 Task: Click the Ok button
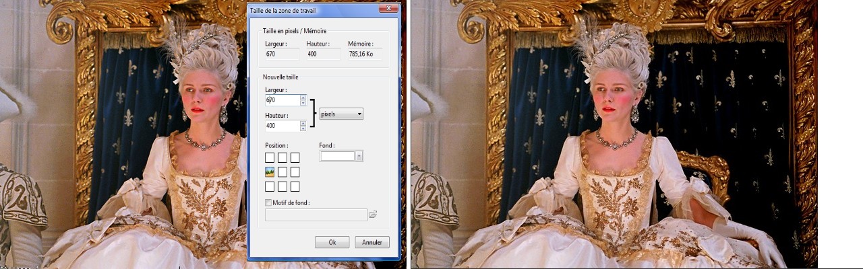point(332,242)
